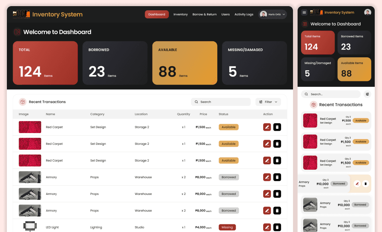Click the profile avatar in the mobile header
Screen dimensions: 382x232
pyautogui.click(x=367, y=12)
